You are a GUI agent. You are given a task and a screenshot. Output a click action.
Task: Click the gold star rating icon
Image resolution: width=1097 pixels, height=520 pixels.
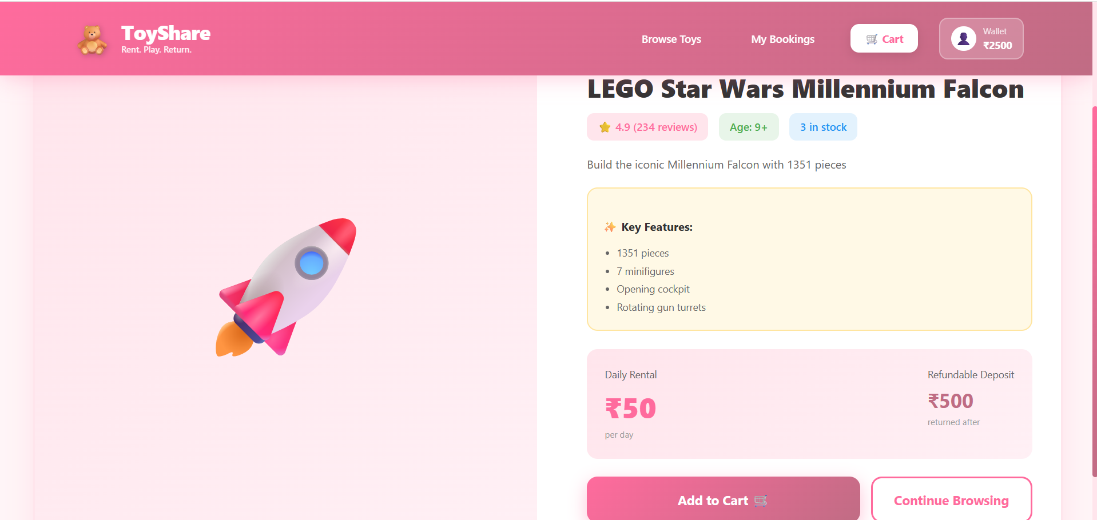pyautogui.click(x=605, y=127)
